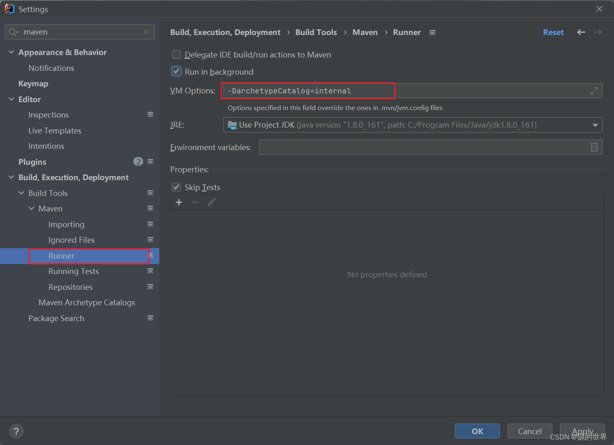Screen dimensions: 614x445
Task: Click the project-level icon beside Ignored Files
Action: pyautogui.click(x=151, y=239)
